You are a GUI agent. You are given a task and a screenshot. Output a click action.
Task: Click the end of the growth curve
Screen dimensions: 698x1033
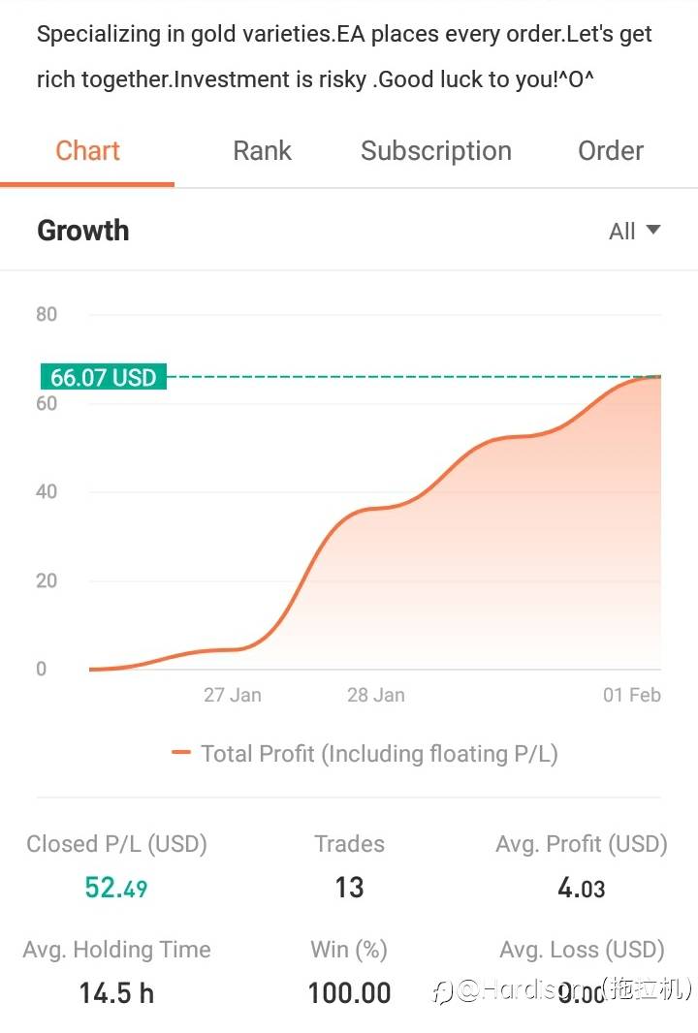point(658,376)
